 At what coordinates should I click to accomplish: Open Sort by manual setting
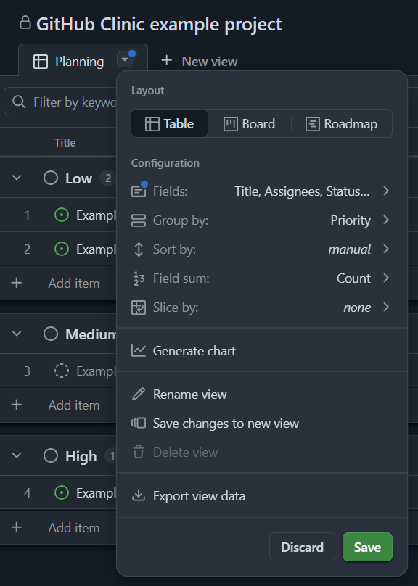pos(261,249)
